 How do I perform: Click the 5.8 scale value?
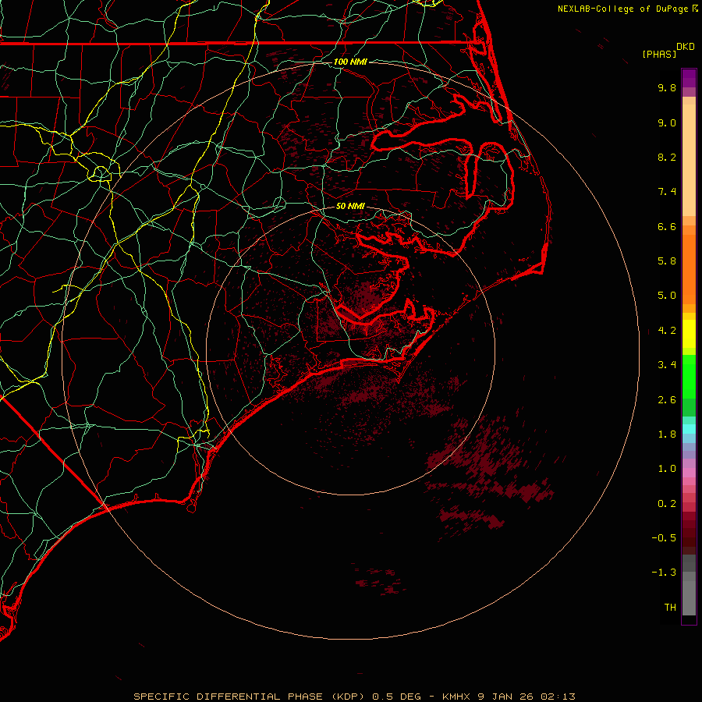pos(667,261)
